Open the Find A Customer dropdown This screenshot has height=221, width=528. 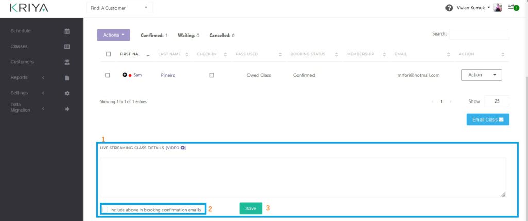(x=119, y=8)
